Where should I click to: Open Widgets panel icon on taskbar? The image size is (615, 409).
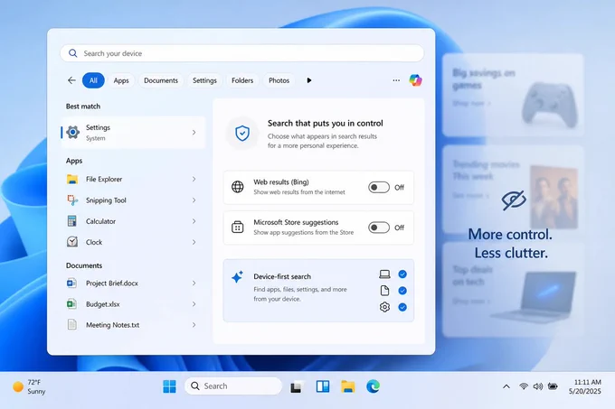pos(323,386)
